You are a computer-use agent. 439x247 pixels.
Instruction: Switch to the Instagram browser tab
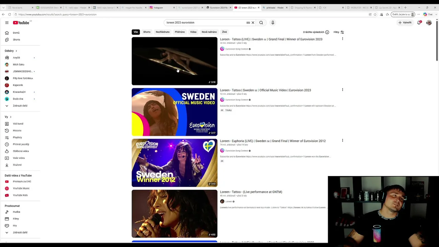pos(162,8)
